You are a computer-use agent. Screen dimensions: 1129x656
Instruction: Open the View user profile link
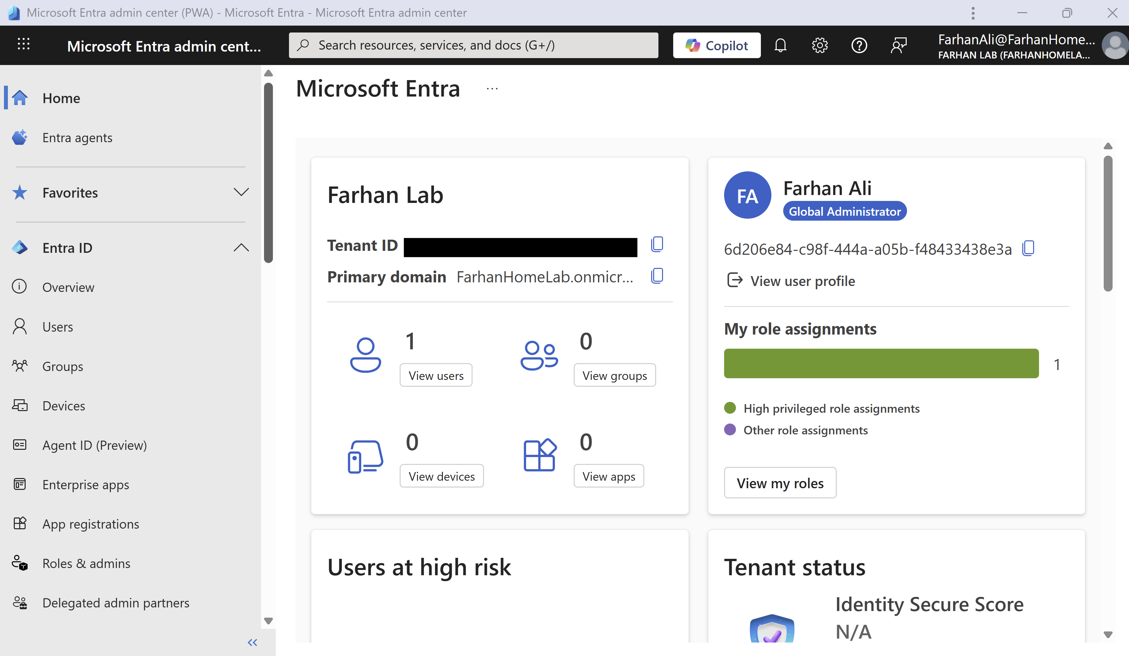click(x=802, y=281)
